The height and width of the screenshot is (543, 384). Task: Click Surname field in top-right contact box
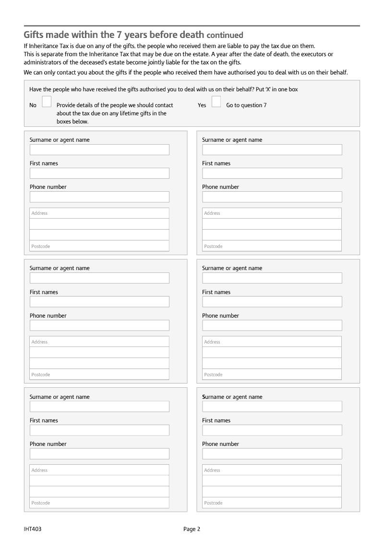pos(272,150)
